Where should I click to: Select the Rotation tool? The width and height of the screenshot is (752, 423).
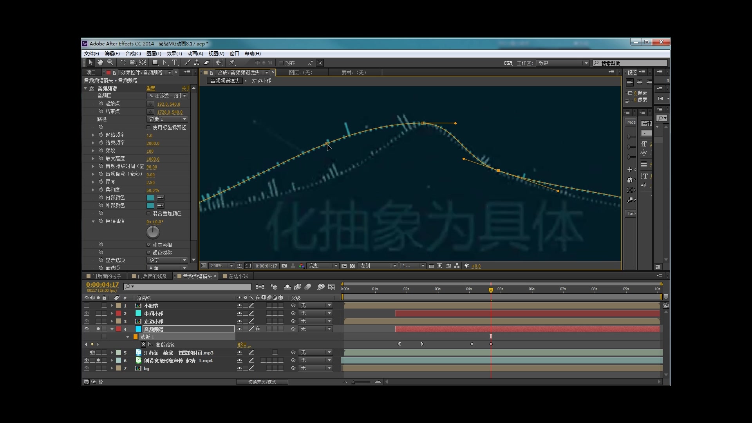pyautogui.click(x=123, y=63)
